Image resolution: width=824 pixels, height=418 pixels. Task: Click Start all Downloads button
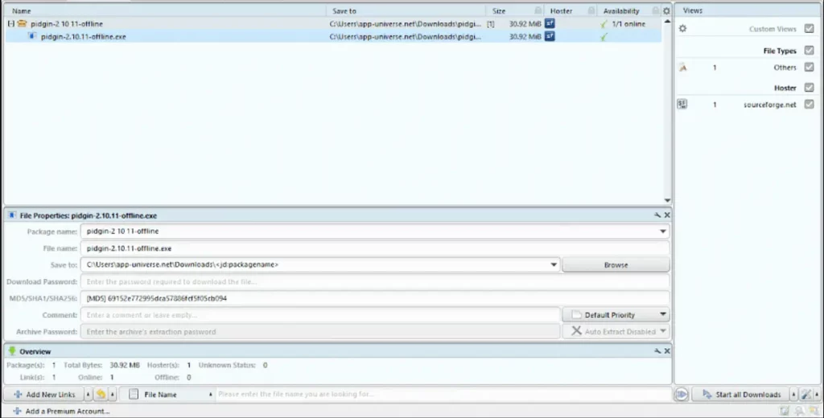[x=740, y=395]
